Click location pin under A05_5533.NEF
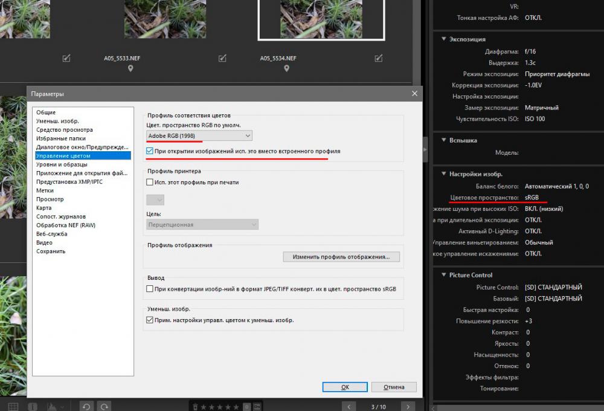 click(x=130, y=68)
